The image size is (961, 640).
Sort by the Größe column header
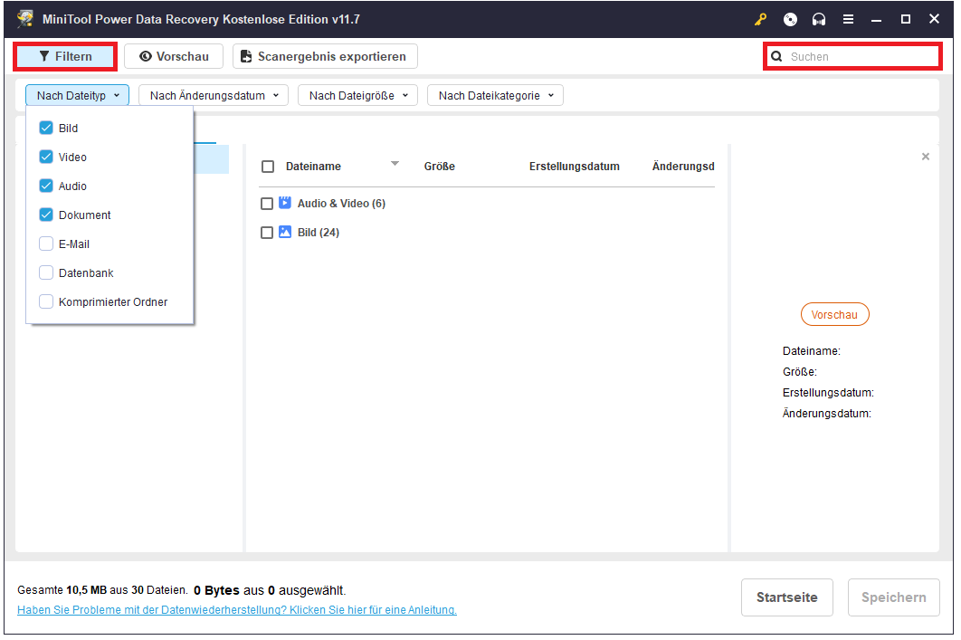[x=440, y=167]
